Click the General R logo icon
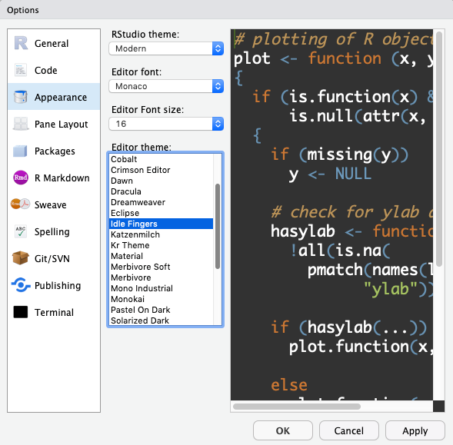 [21, 43]
